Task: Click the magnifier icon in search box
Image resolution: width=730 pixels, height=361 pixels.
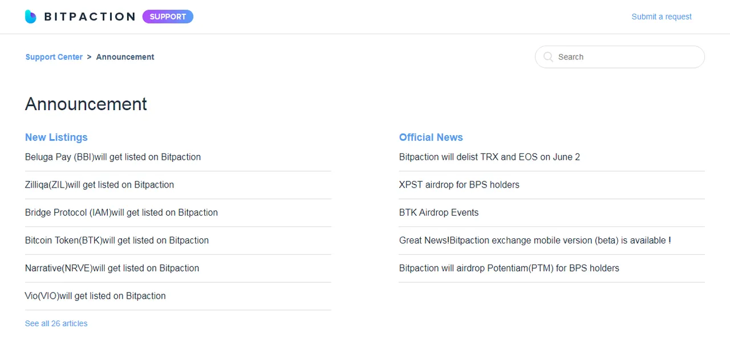Action: 548,57
